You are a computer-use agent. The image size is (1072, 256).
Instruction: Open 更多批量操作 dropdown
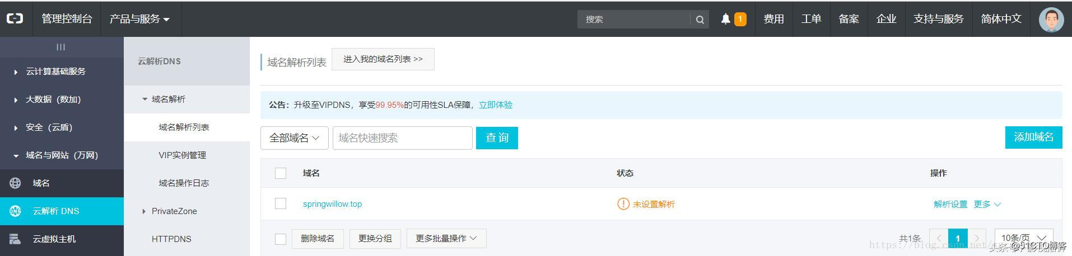[x=446, y=238]
